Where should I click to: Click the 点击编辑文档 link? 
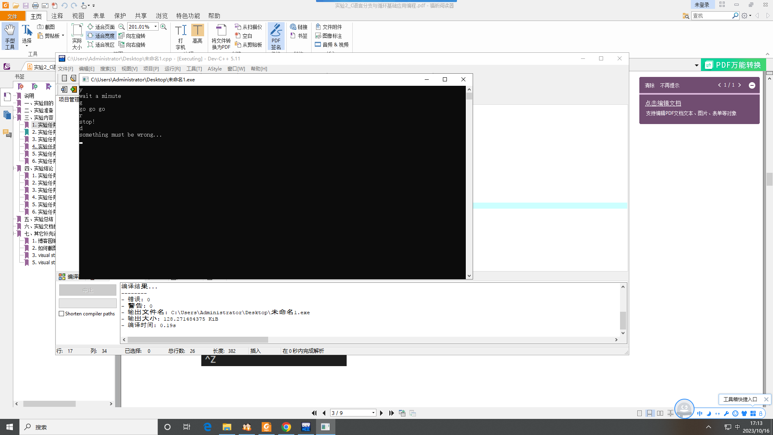point(663,104)
